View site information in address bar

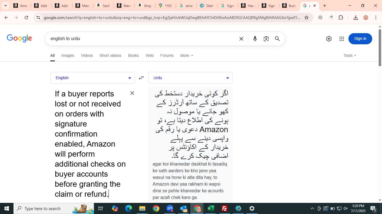pos(38,18)
